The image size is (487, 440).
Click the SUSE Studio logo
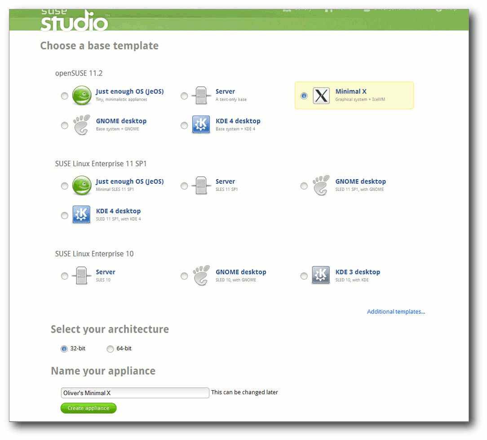click(74, 20)
